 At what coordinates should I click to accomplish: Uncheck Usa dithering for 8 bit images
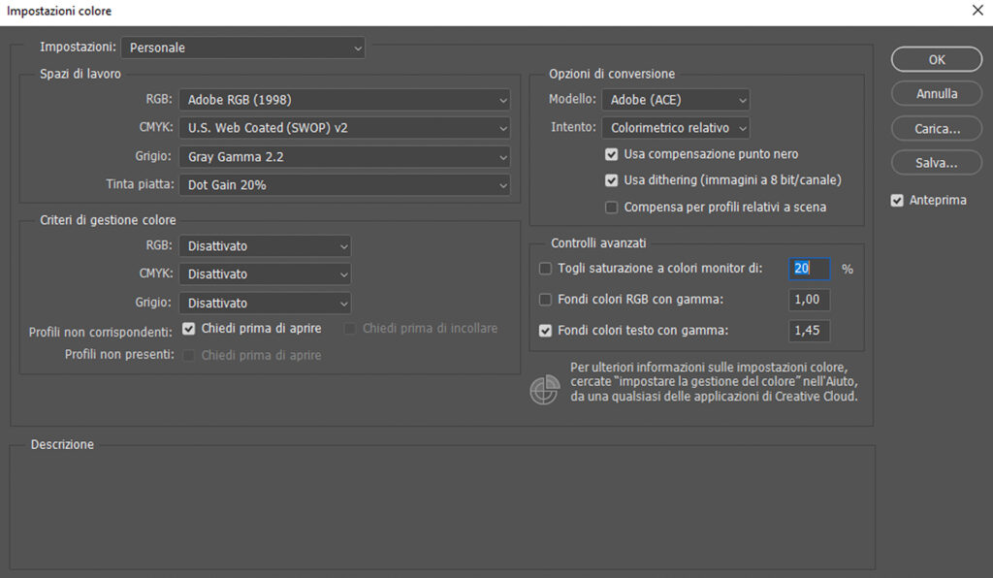pos(611,180)
